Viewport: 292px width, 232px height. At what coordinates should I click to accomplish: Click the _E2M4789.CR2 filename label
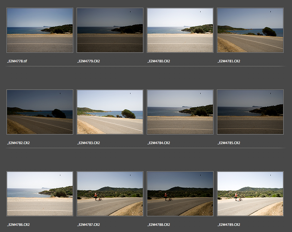(229, 225)
